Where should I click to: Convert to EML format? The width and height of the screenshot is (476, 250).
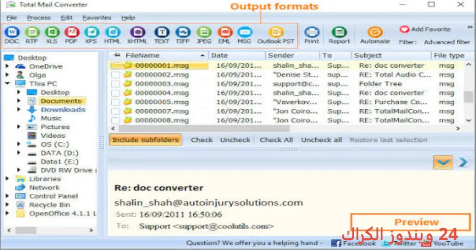[x=225, y=35]
